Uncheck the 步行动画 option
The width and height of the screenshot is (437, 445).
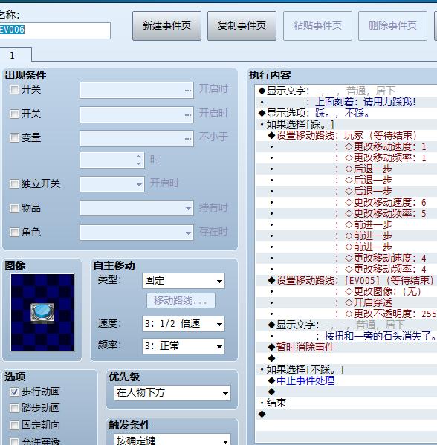pyautogui.click(x=14, y=392)
